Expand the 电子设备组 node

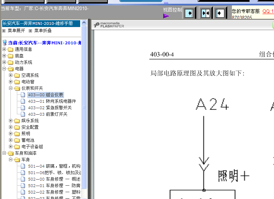[10, 146]
